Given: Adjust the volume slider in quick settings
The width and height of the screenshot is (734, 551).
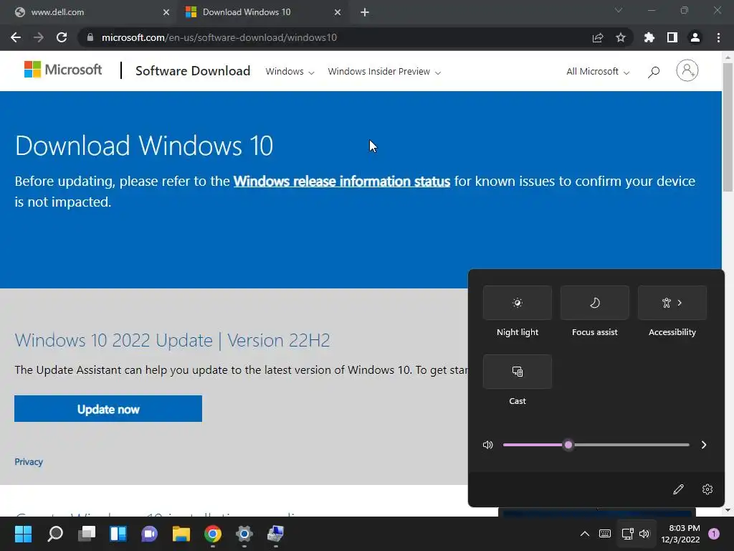Looking at the screenshot, I should pyautogui.click(x=596, y=445).
